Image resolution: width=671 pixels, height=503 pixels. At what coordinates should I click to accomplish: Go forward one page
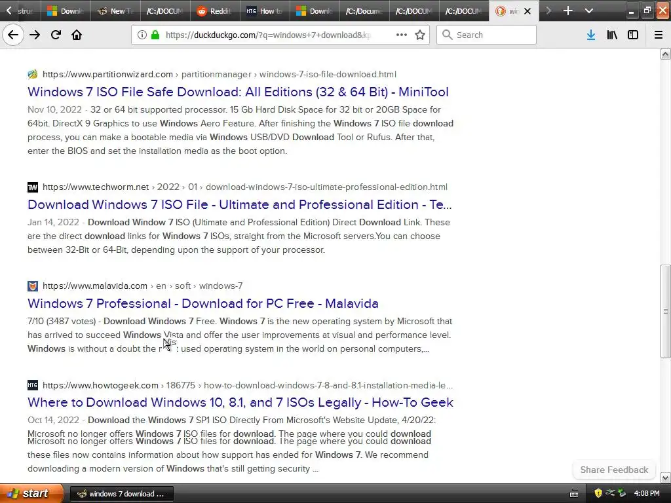tap(35, 35)
